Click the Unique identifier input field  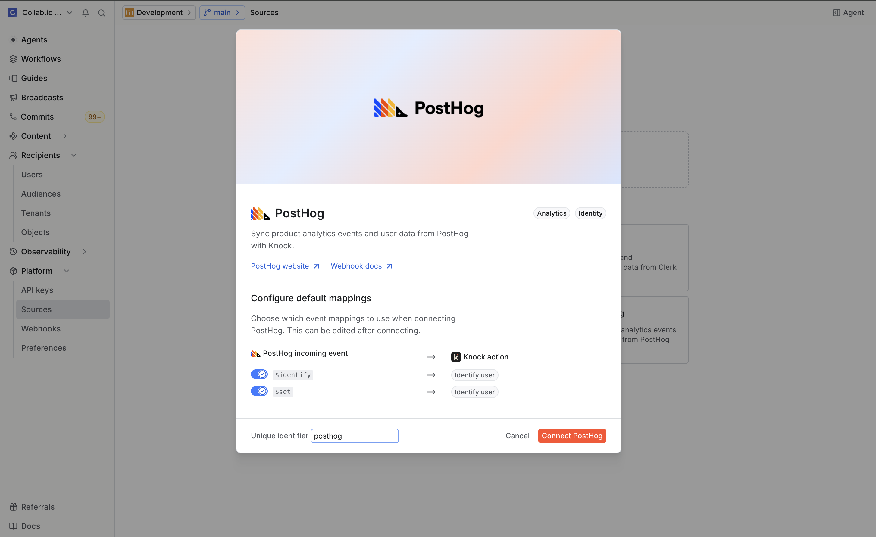[355, 436]
